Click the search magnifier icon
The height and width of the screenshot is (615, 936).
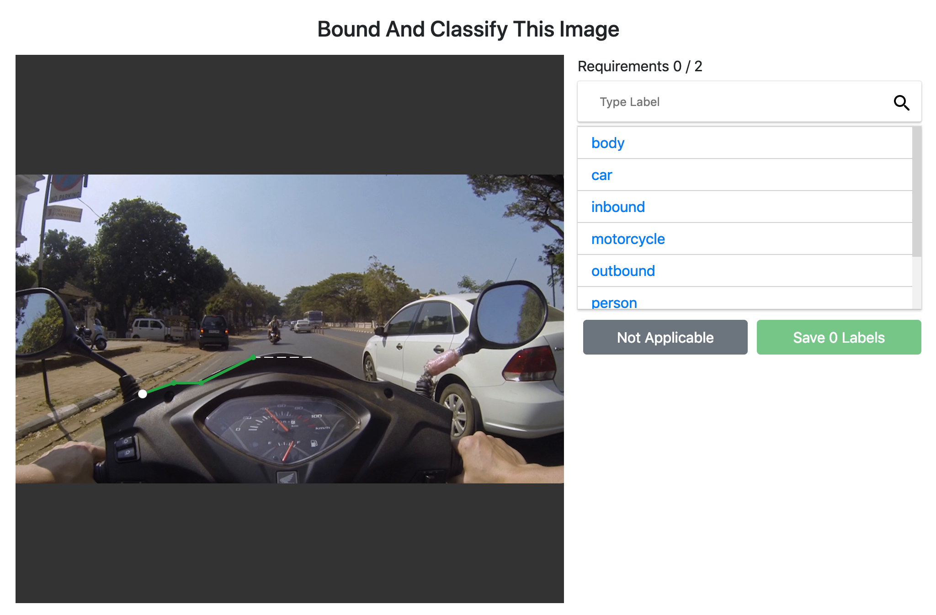tap(901, 102)
